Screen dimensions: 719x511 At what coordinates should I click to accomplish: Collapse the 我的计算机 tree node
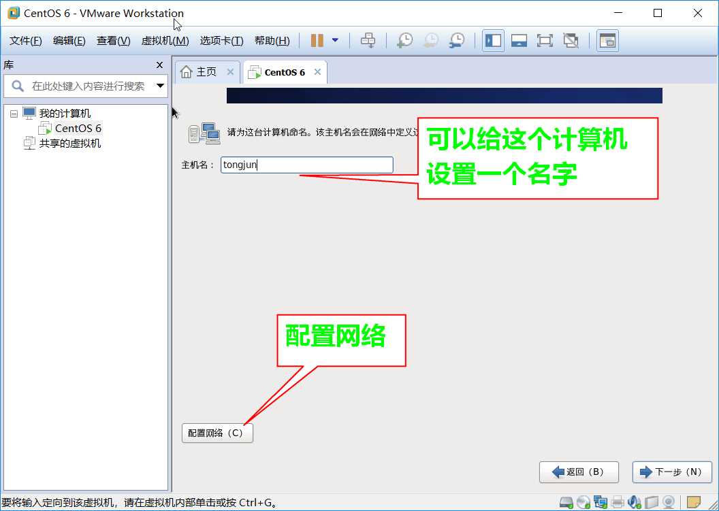[14, 113]
